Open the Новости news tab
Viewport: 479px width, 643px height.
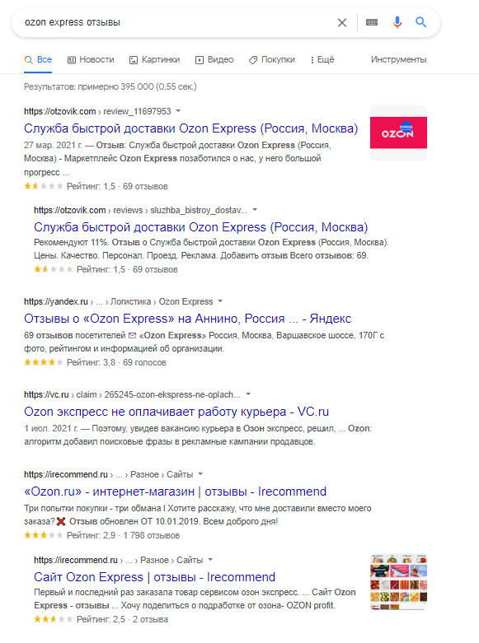coord(91,60)
